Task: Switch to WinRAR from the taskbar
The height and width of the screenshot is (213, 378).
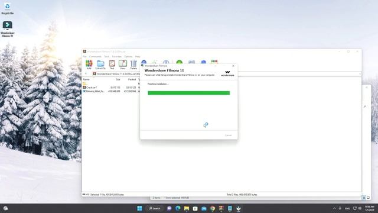Action: coord(221,208)
